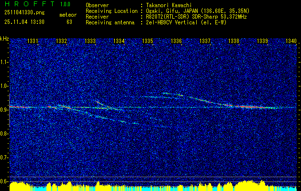Click the HROFFT title text
Screen dimensions: 301x191
point(30,4)
